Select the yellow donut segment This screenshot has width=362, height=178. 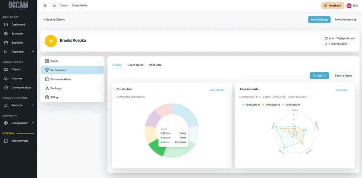tap(150, 135)
